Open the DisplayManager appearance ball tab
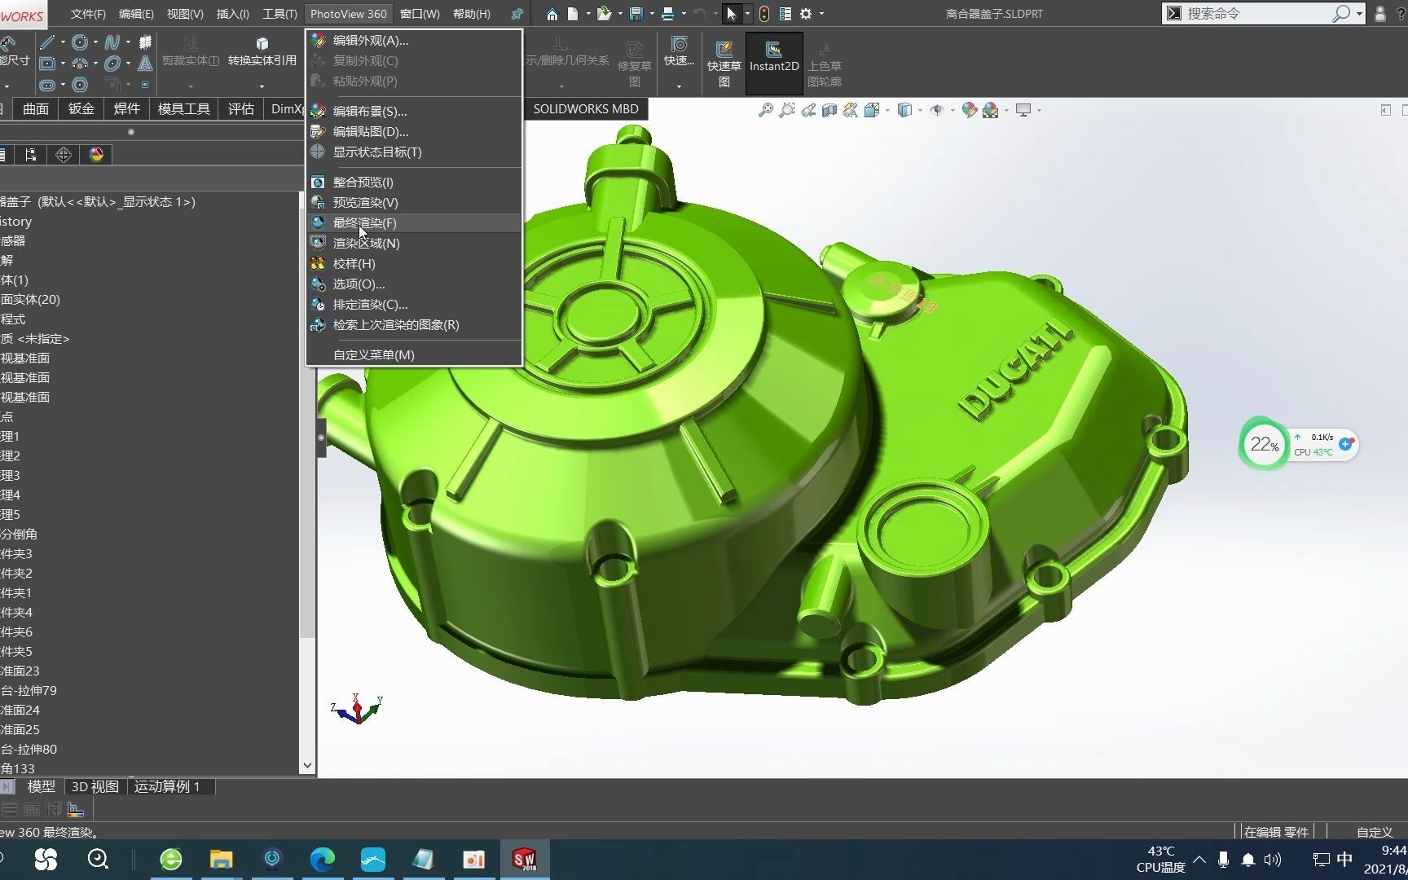The width and height of the screenshot is (1408, 880). (96, 155)
